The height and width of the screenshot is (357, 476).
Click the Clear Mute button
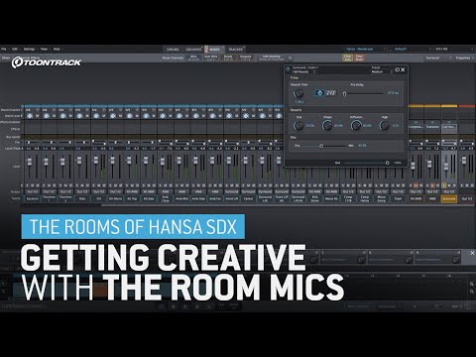pyautogui.click(x=359, y=58)
